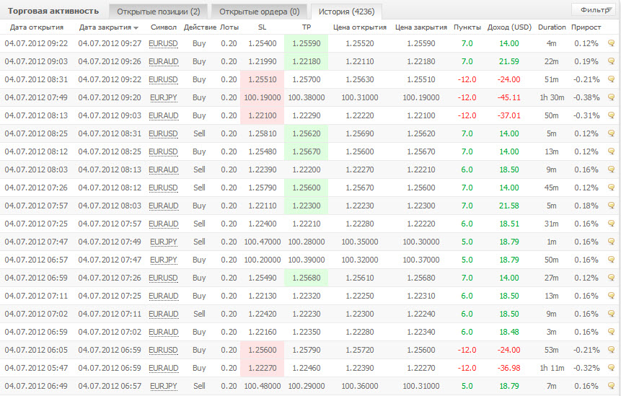The image size is (621, 396).
Task: Sort by Прирост column header
Action: 586,27
